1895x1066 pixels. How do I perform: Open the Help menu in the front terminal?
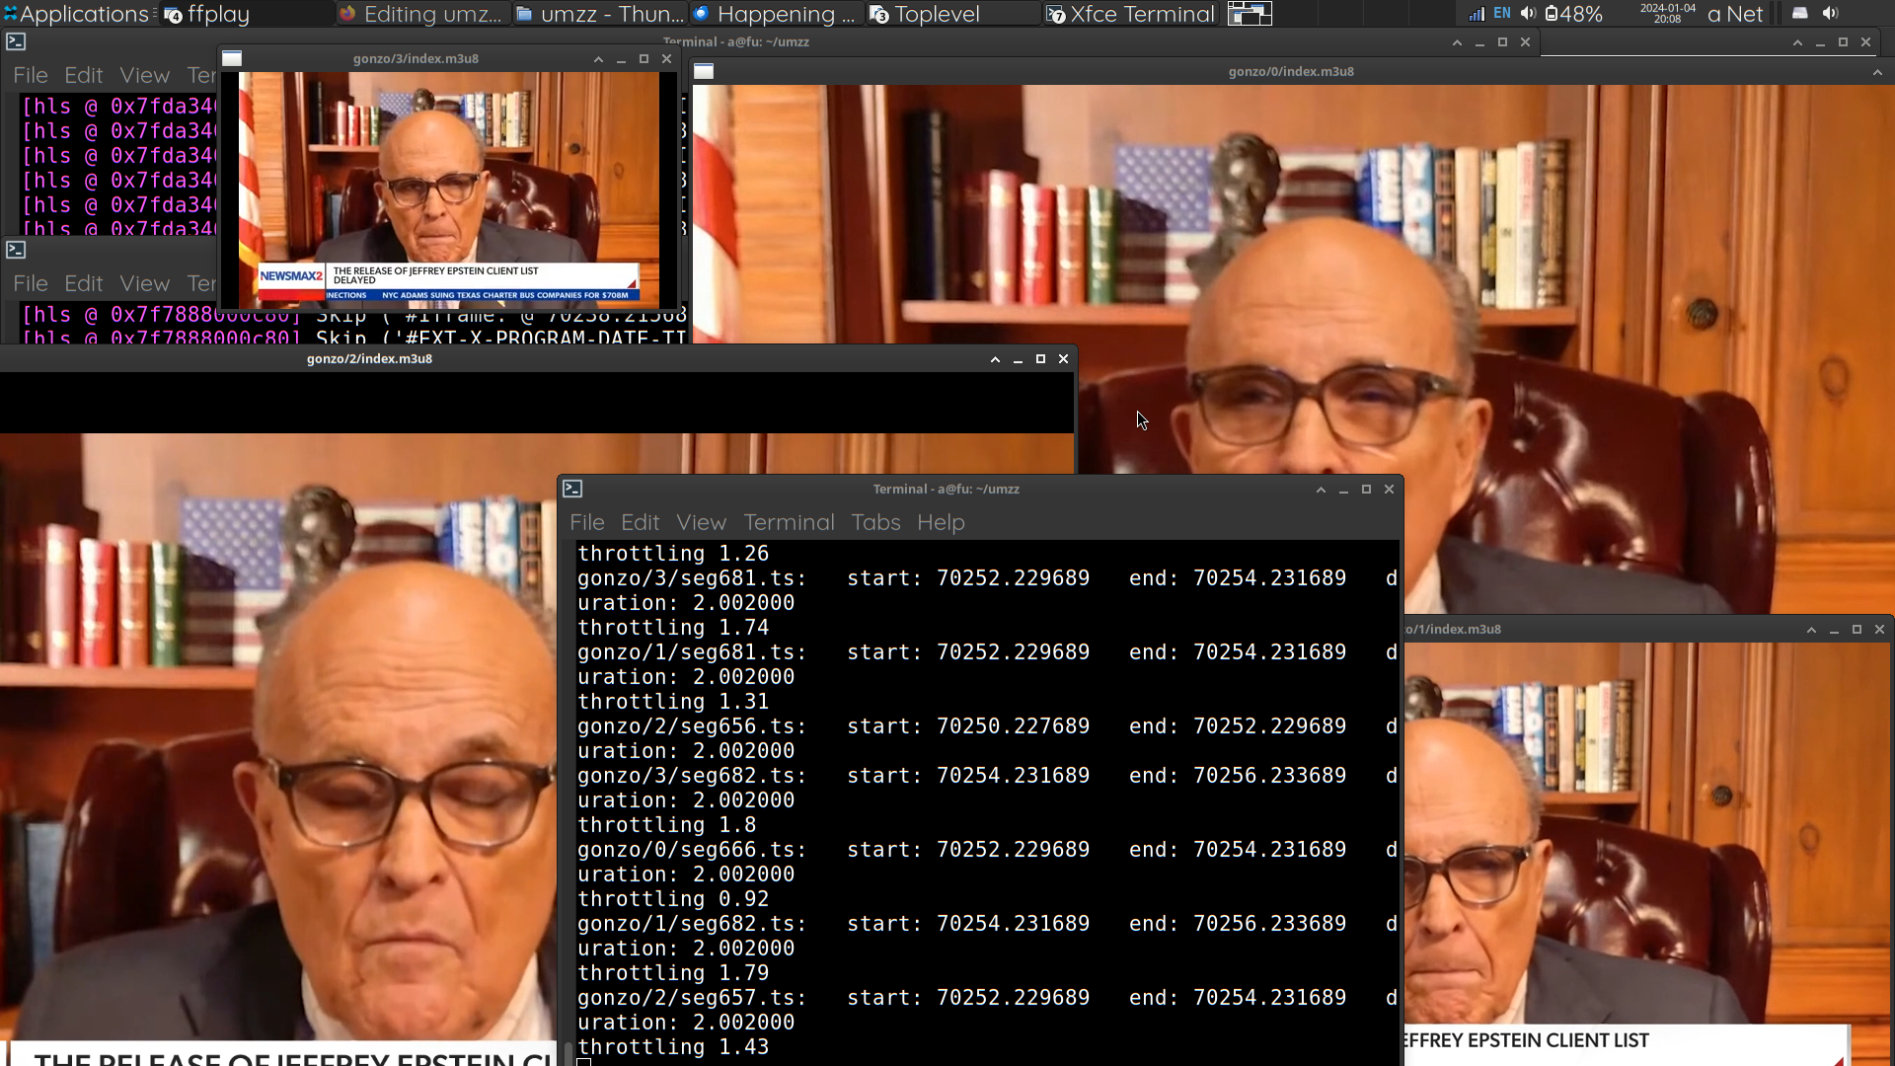(x=941, y=522)
